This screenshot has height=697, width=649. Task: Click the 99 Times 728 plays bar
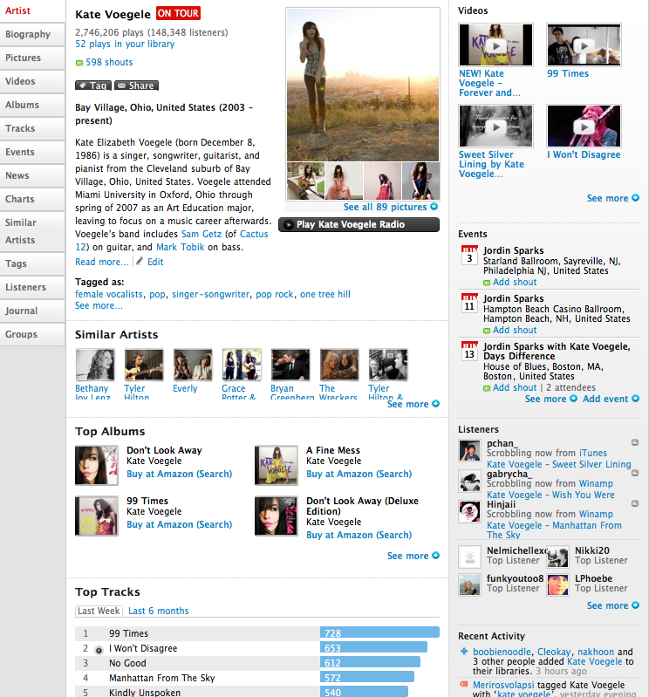point(379,633)
